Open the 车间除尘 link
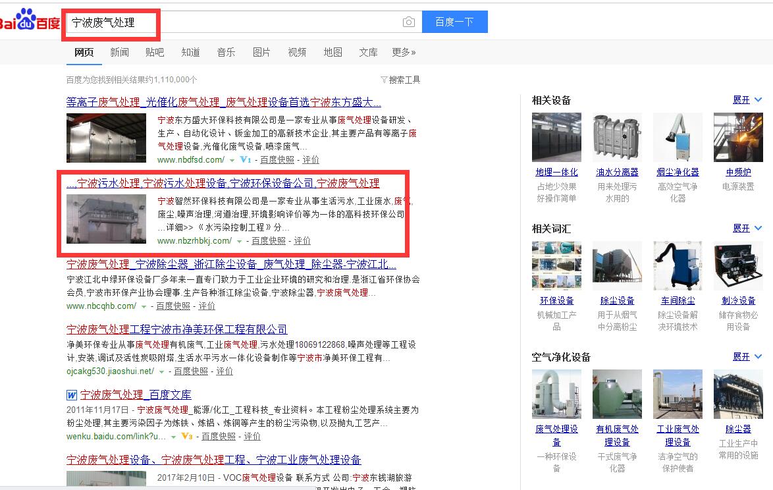773x490 pixels. [678, 301]
